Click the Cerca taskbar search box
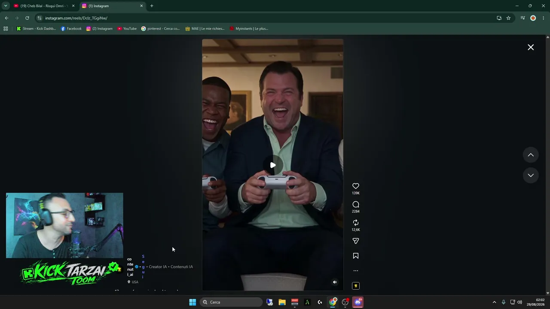The image size is (550, 309). [x=232, y=302]
